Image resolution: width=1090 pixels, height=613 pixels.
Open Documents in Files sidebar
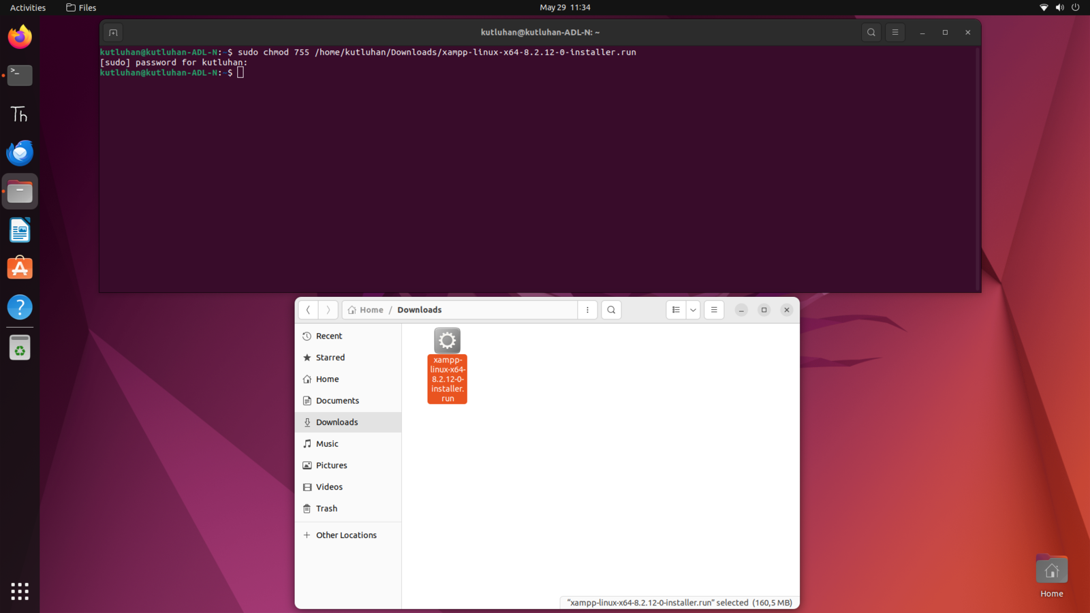pyautogui.click(x=348, y=400)
